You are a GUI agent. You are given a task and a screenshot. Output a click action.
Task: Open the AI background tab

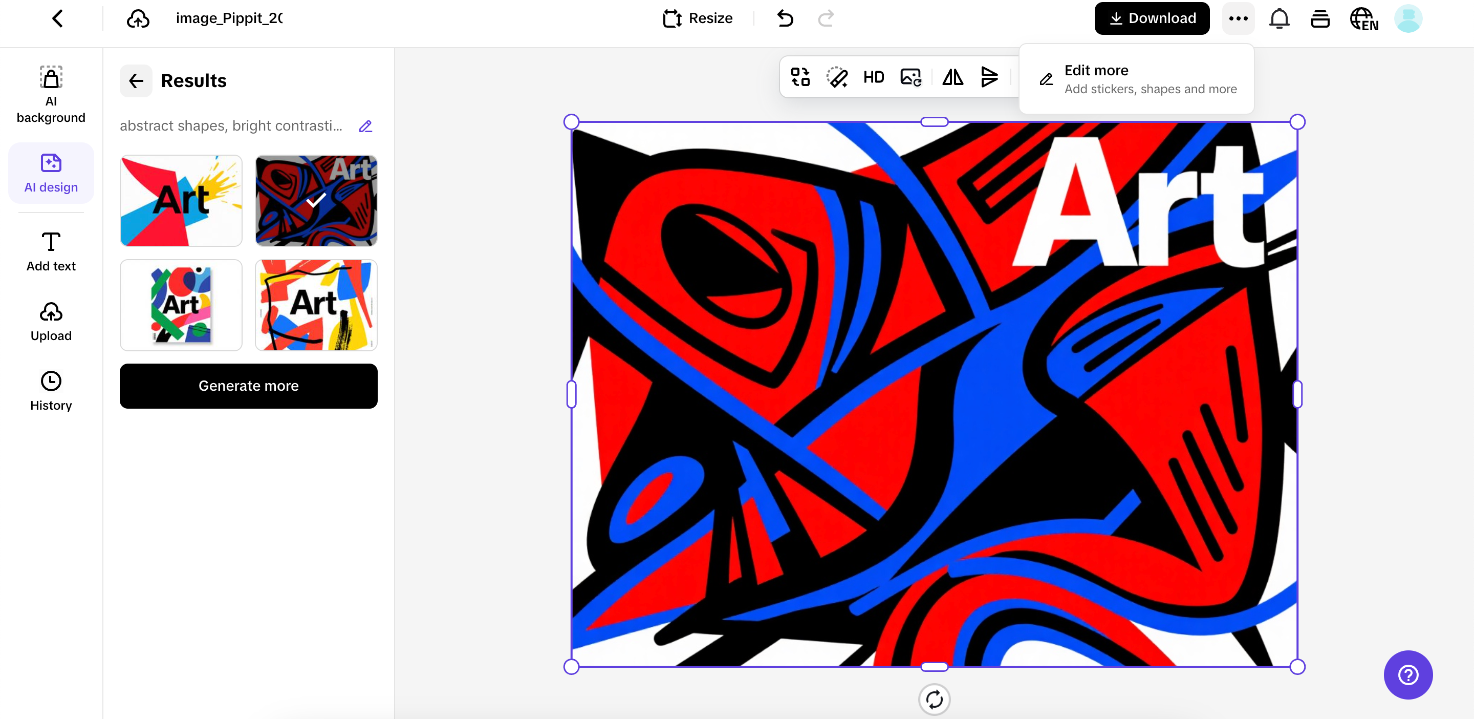51,94
